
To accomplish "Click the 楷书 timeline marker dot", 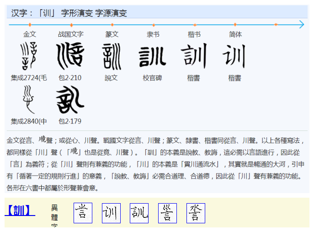I will pyautogui.click(x=195, y=25).
